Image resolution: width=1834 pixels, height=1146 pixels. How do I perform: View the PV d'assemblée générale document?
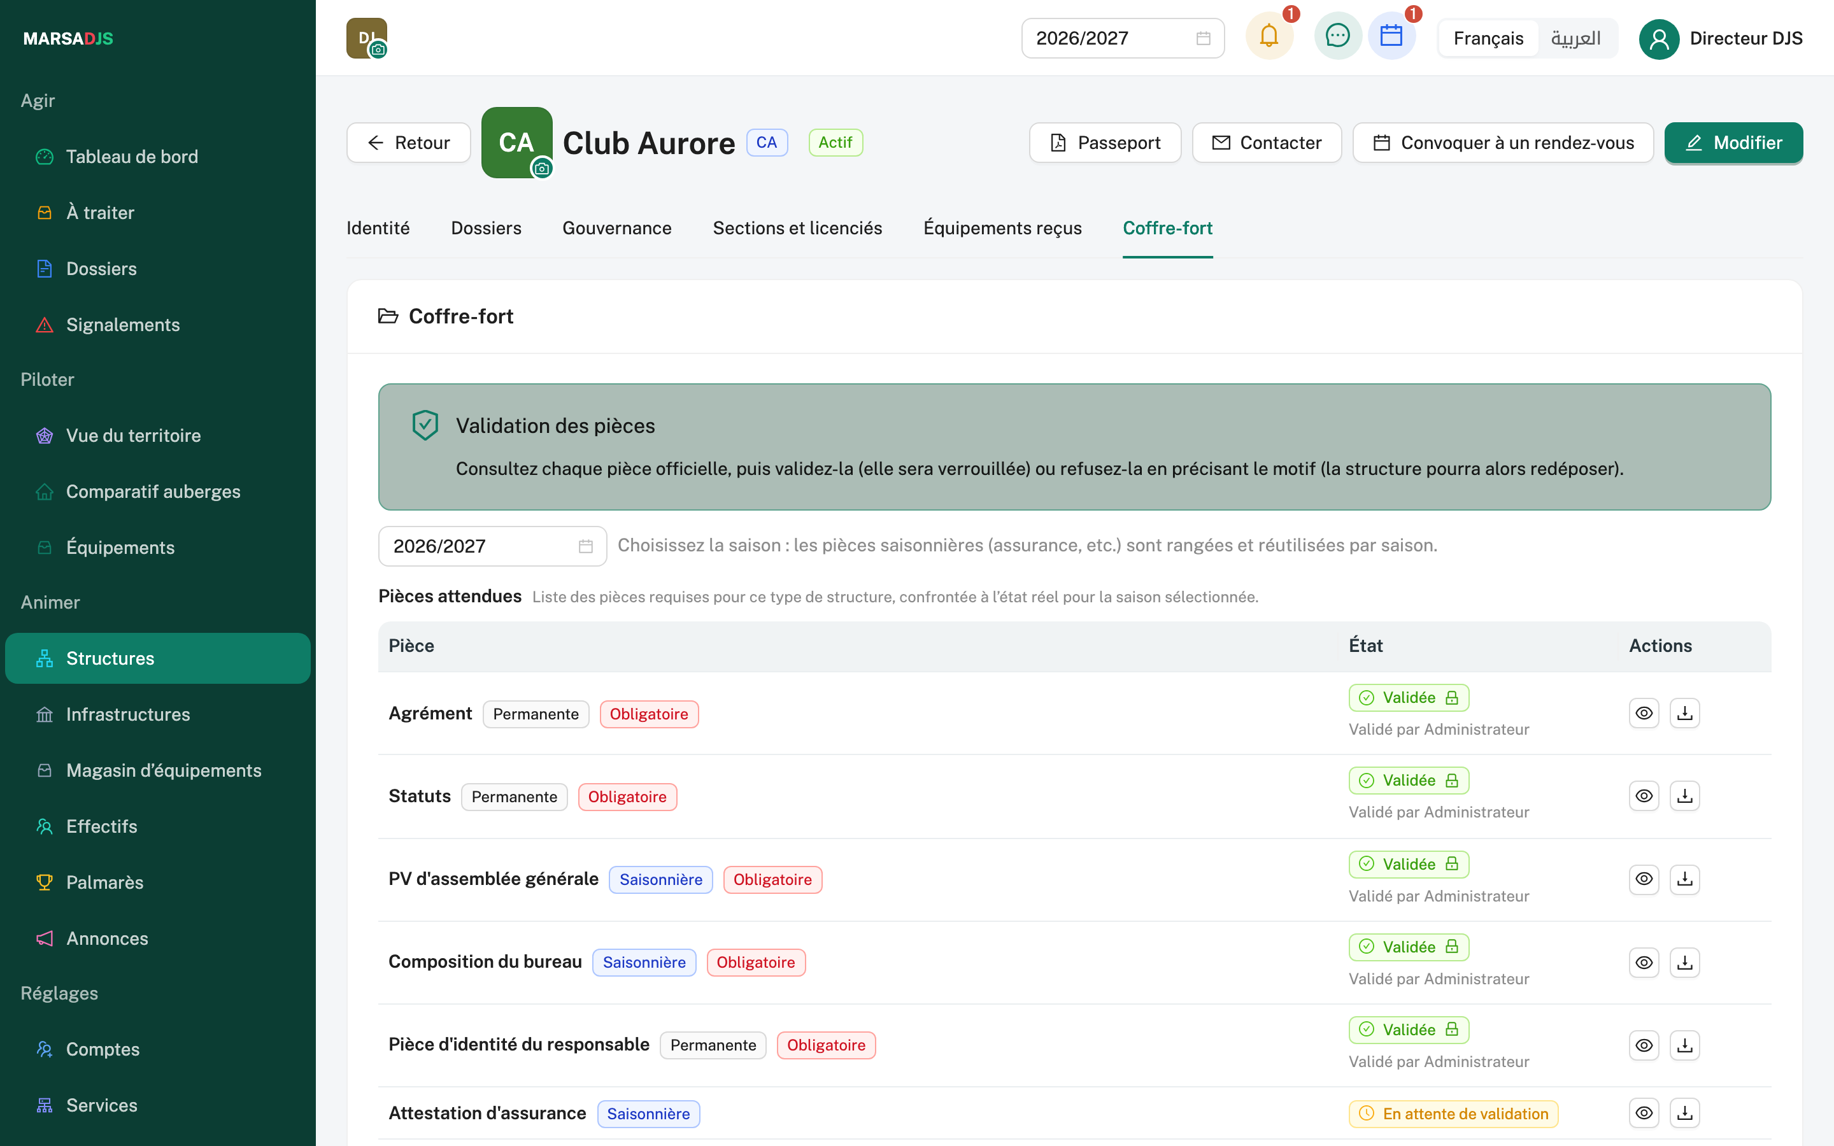(1644, 879)
